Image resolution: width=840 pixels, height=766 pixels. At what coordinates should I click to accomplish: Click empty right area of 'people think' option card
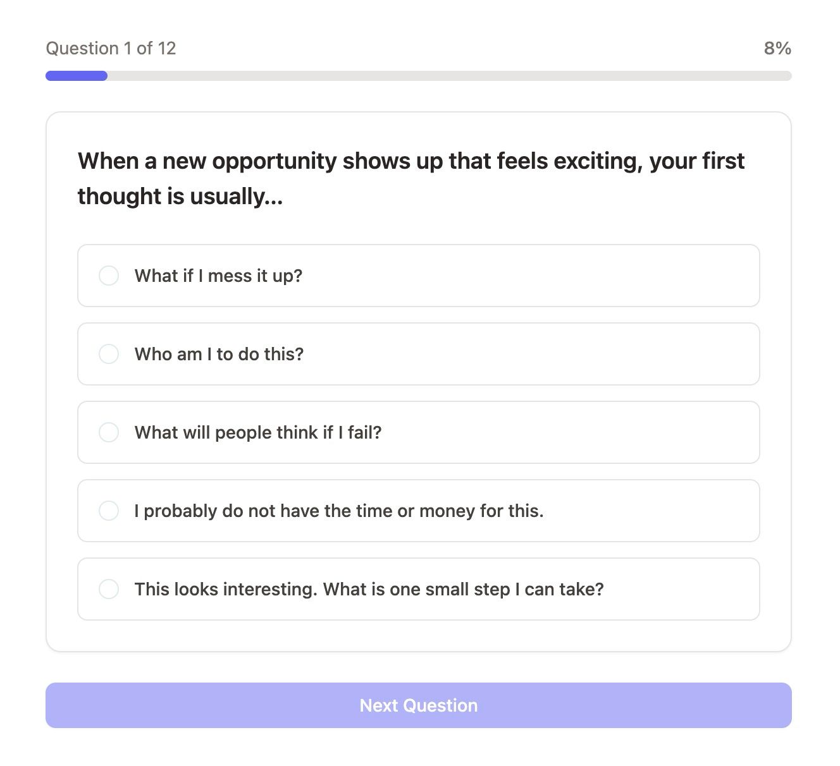(569, 432)
